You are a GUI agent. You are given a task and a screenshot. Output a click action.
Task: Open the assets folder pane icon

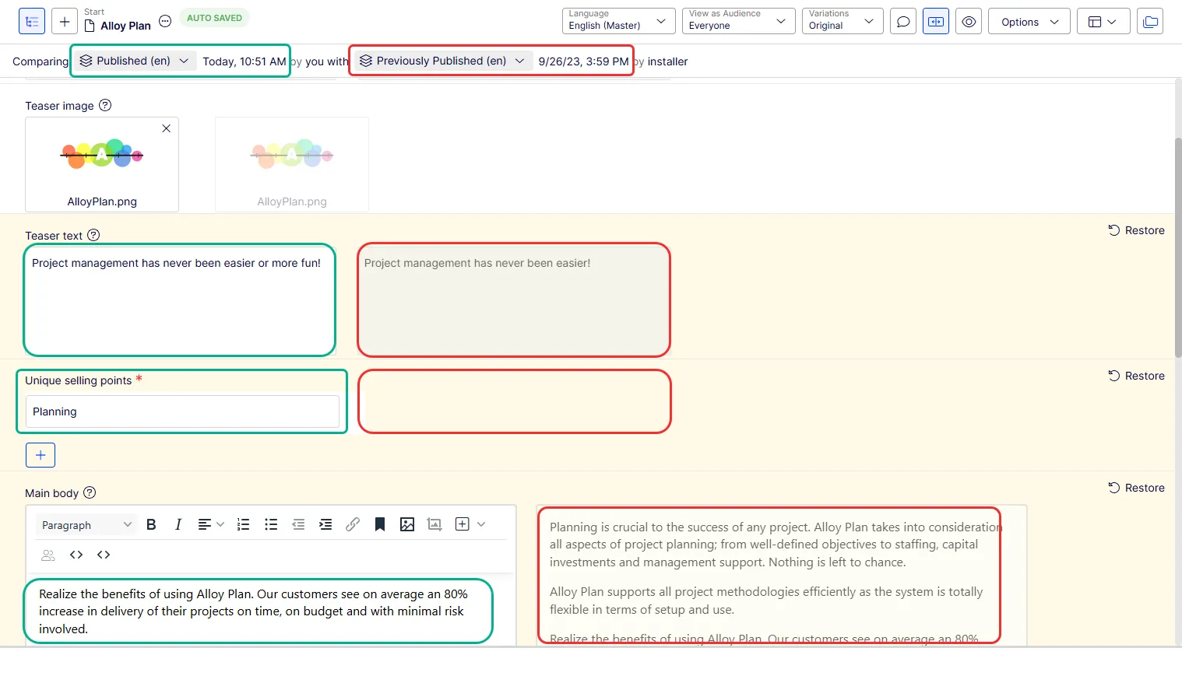[1150, 22]
